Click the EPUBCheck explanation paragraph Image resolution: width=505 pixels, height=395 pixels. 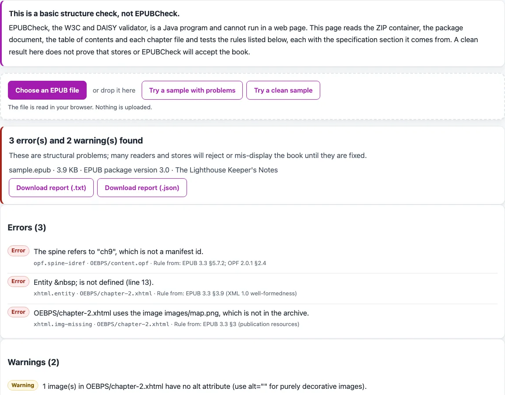(244, 40)
